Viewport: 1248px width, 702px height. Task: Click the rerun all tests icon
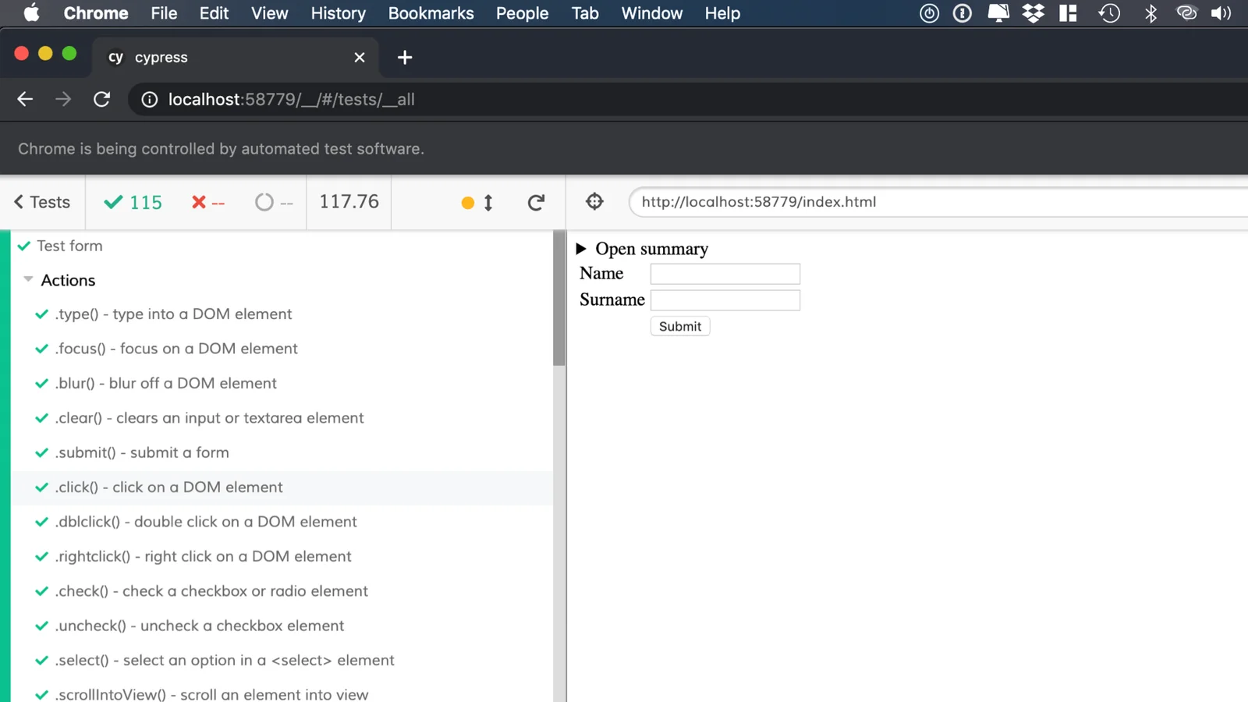pyautogui.click(x=536, y=203)
